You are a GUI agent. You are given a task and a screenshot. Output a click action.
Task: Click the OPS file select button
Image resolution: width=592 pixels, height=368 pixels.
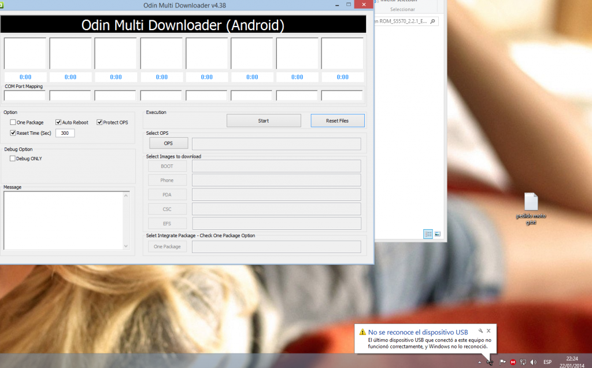168,143
